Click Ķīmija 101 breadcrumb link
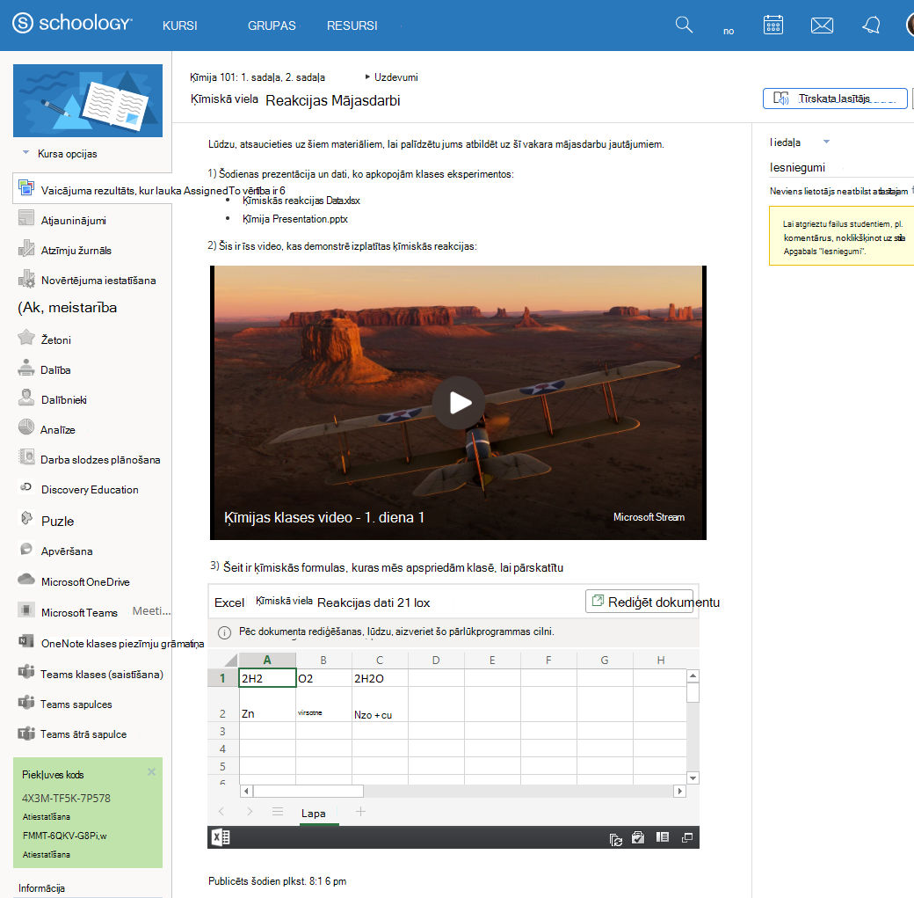This screenshot has width=914, height=898. point(257,77)
